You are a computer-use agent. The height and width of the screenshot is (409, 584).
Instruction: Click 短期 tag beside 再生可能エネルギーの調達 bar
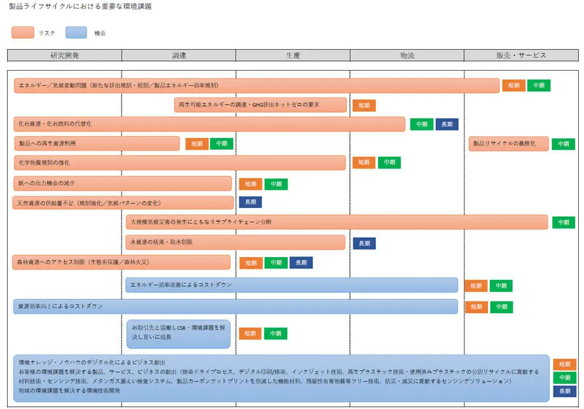pos(364,106)
